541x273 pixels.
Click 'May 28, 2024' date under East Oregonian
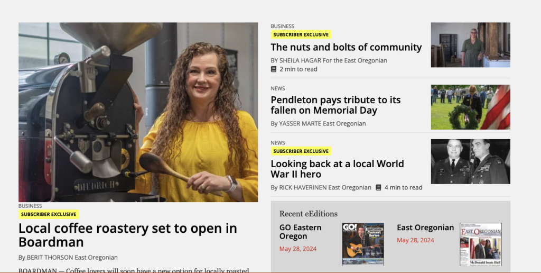(x=415, y=240)
